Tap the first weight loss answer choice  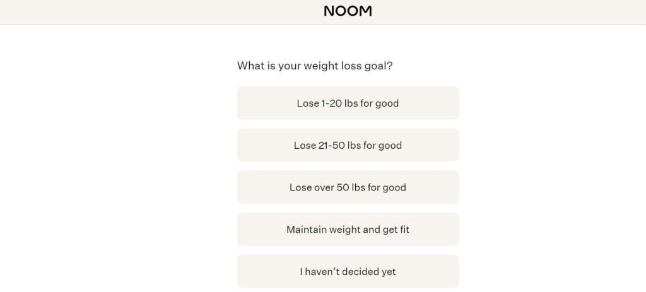coord(348,103)
